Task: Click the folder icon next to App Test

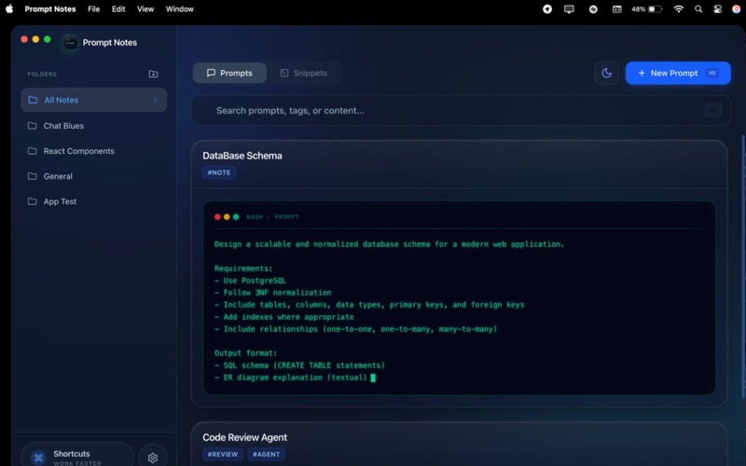Action: [33, 201]
